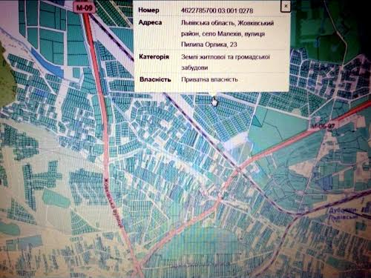
Task: Click the M-09 highway shield marker
Action: point(85,7)
